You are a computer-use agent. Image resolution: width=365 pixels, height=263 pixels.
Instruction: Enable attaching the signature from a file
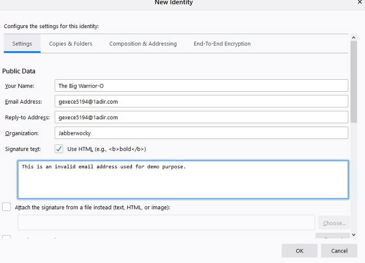point(6,207)
